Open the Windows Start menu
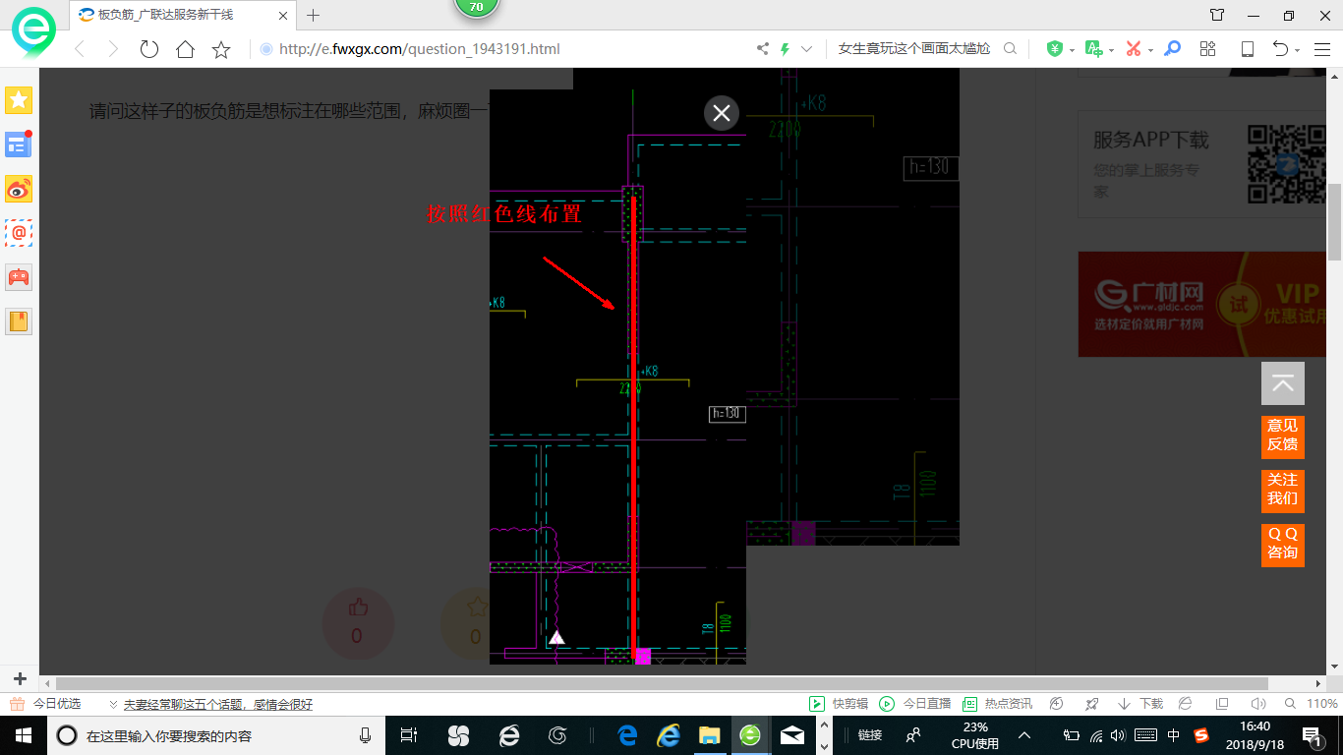 click(x=23, y=734)
